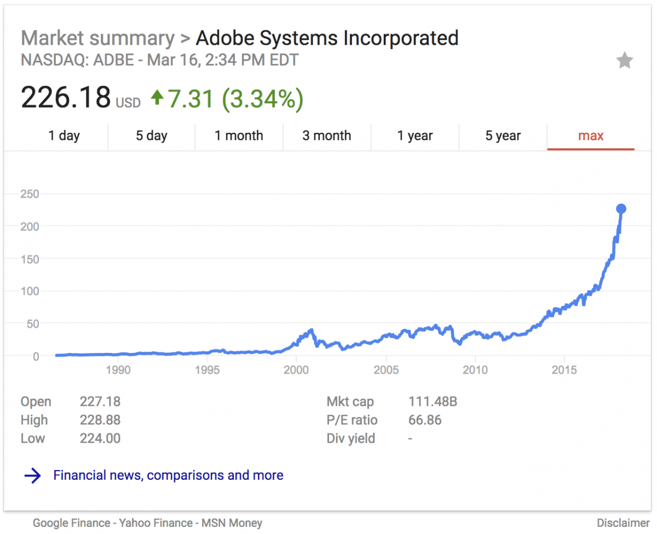The image size is (657, 534).
Task: Open the 3 month chart
Action: click(327, 136)
